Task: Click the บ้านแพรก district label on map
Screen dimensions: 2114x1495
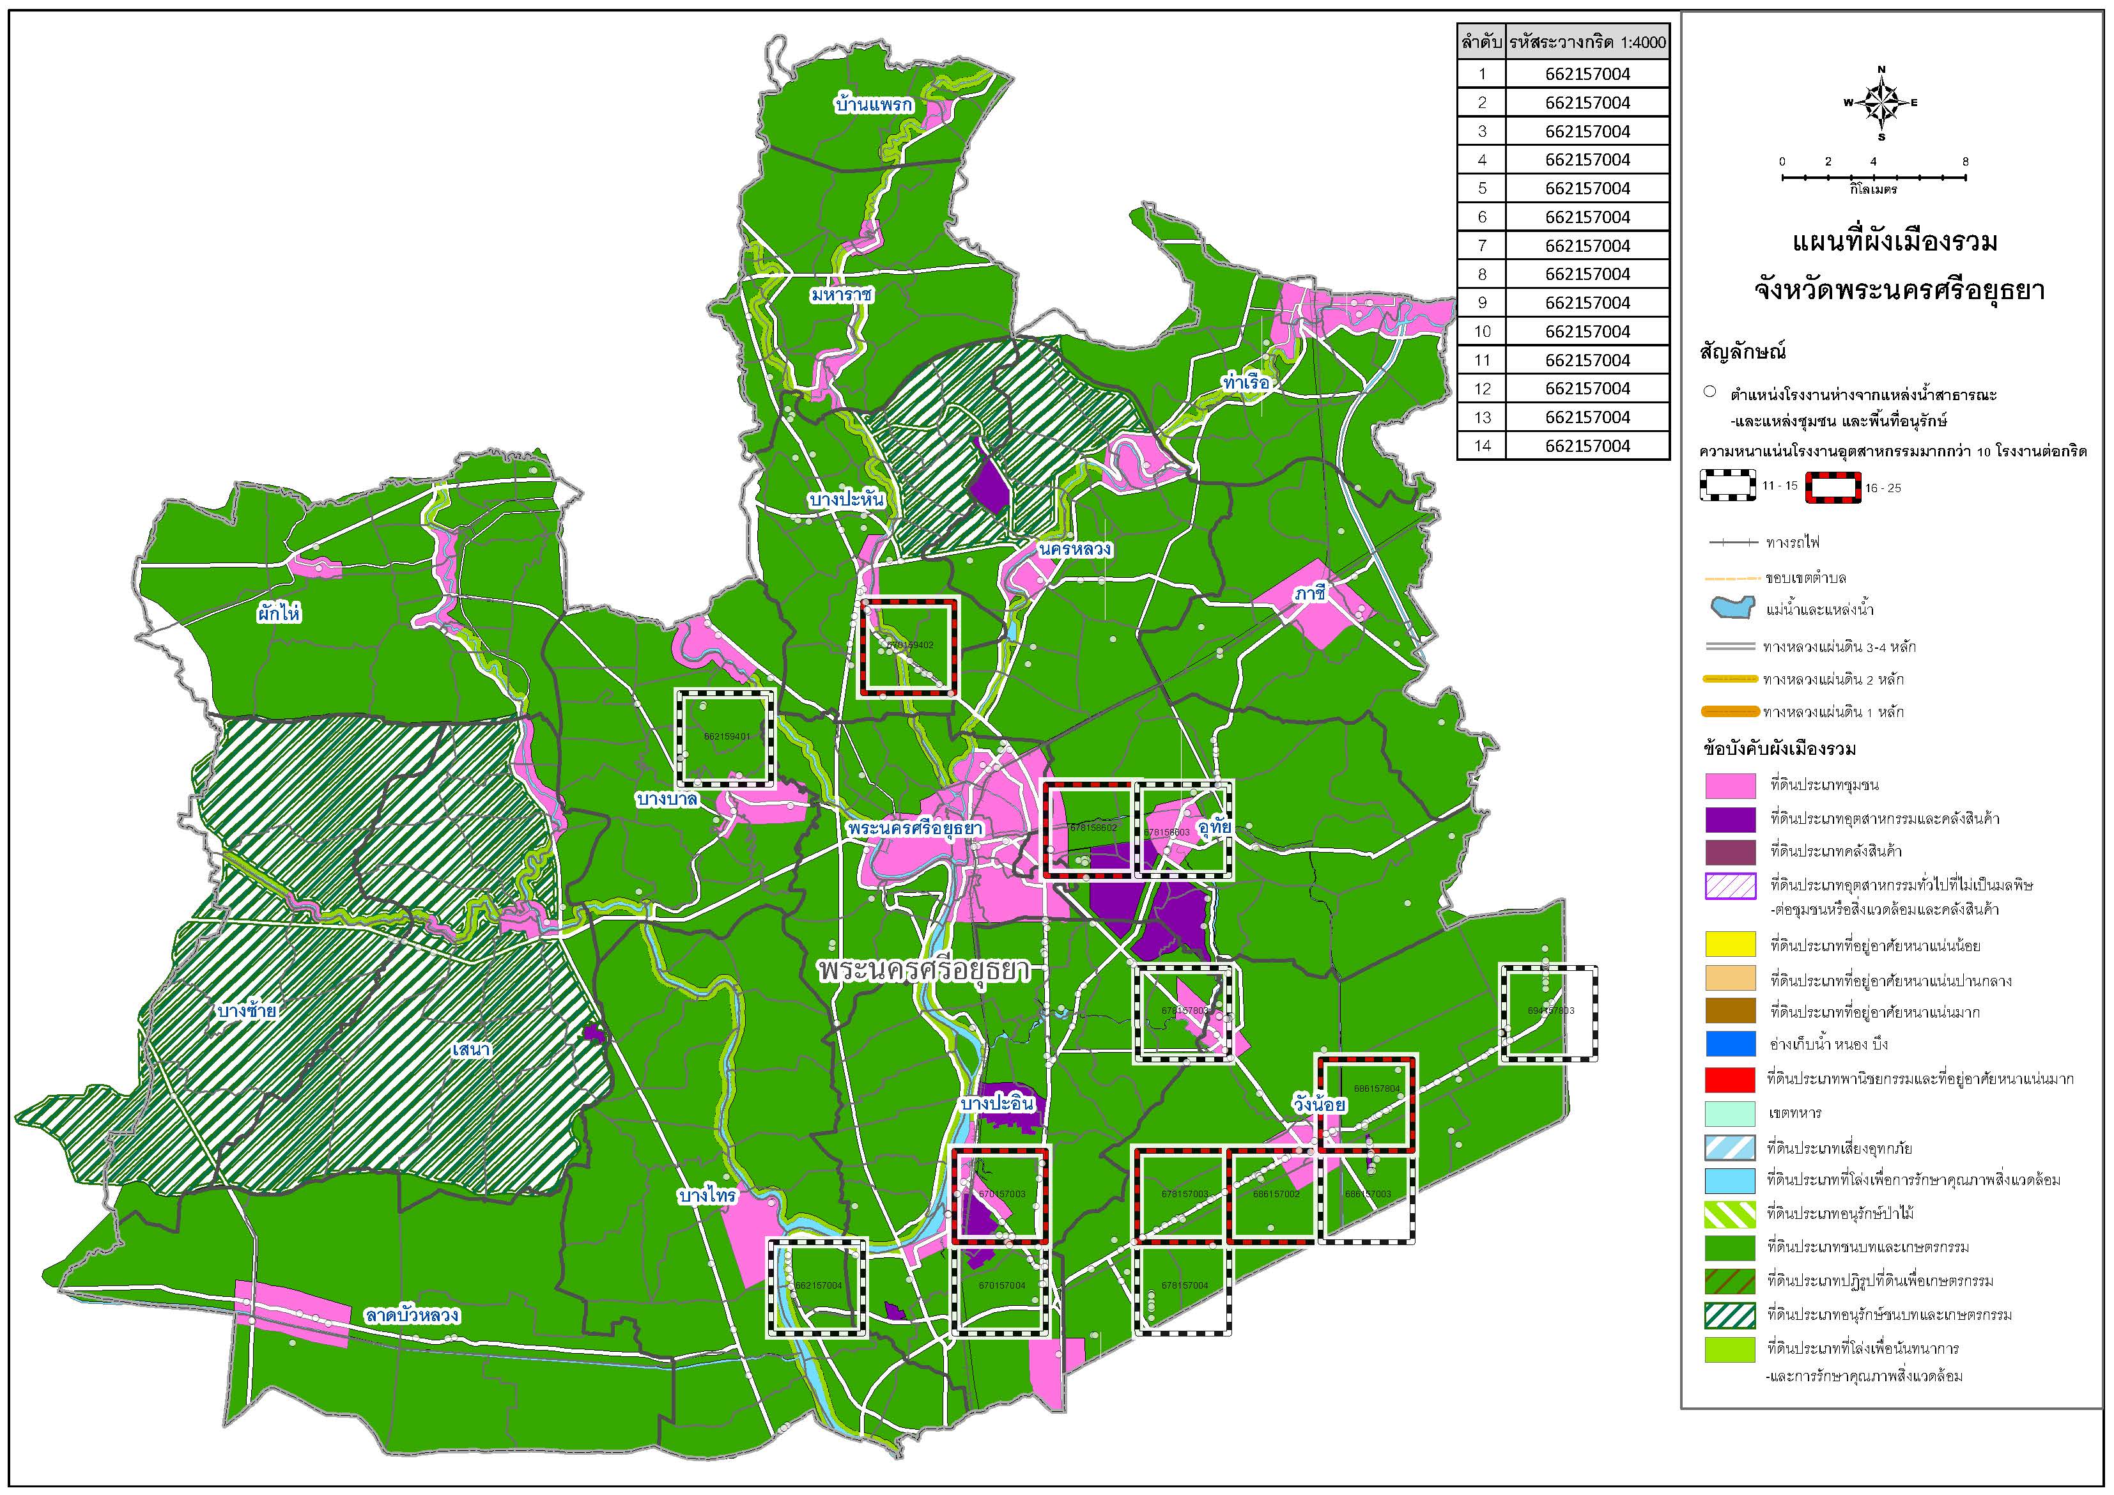Action: 874,104
